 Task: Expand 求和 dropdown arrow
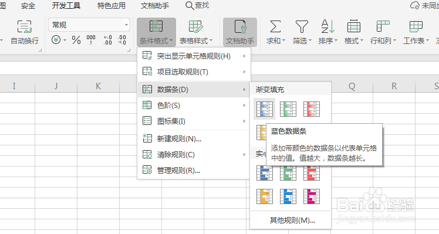tap(283, 41)
